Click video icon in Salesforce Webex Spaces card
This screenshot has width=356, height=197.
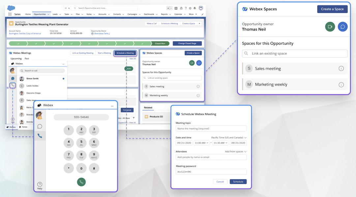pyautogui.click(x=192, y=63)
